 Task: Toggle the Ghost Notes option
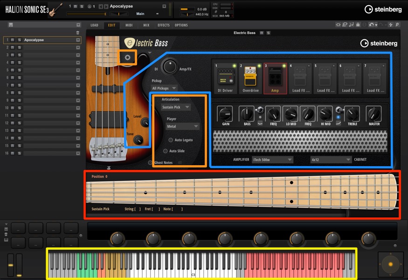[x=150, y=162]
